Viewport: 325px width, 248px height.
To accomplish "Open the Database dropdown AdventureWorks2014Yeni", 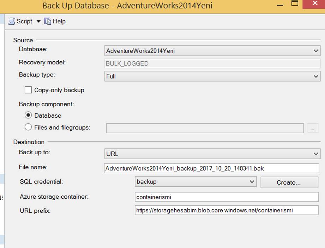I will 212,51.
